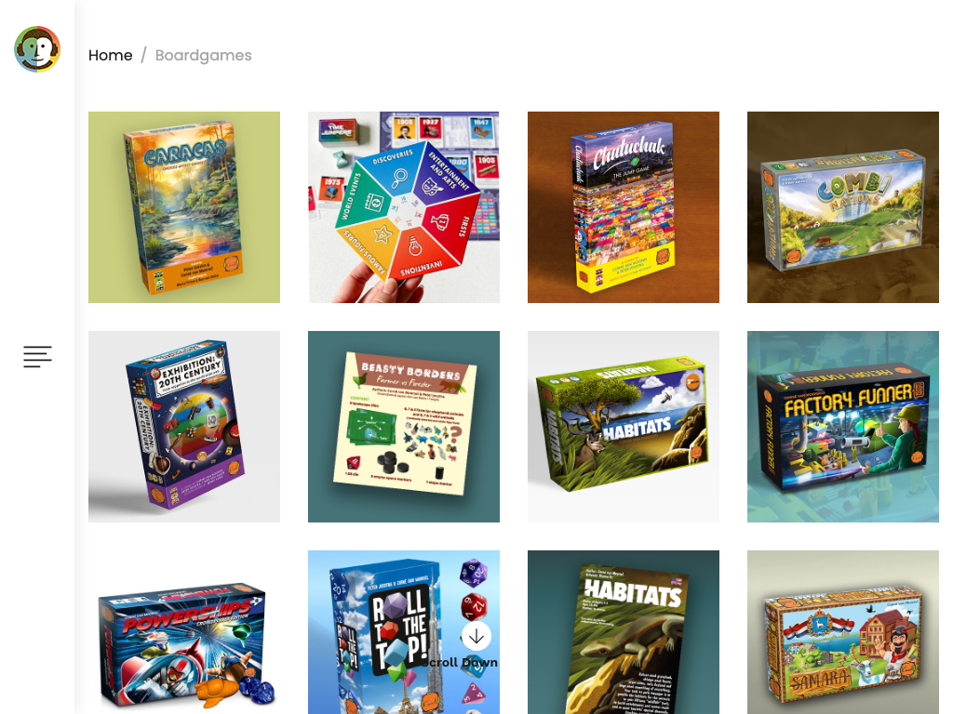Screen dimensions: 953x714
Task: Click the Boardgames breadcrumb
Action: (x=203, y=55)
